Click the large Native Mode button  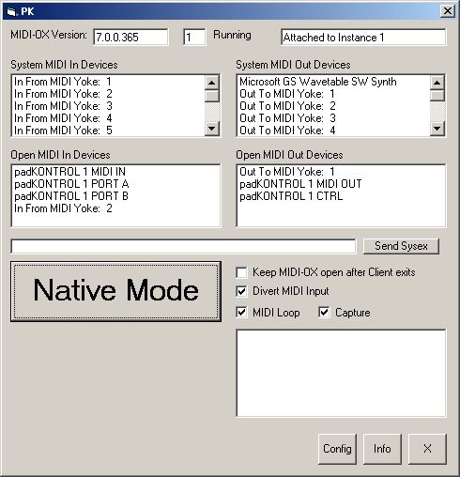coord(115,291)
